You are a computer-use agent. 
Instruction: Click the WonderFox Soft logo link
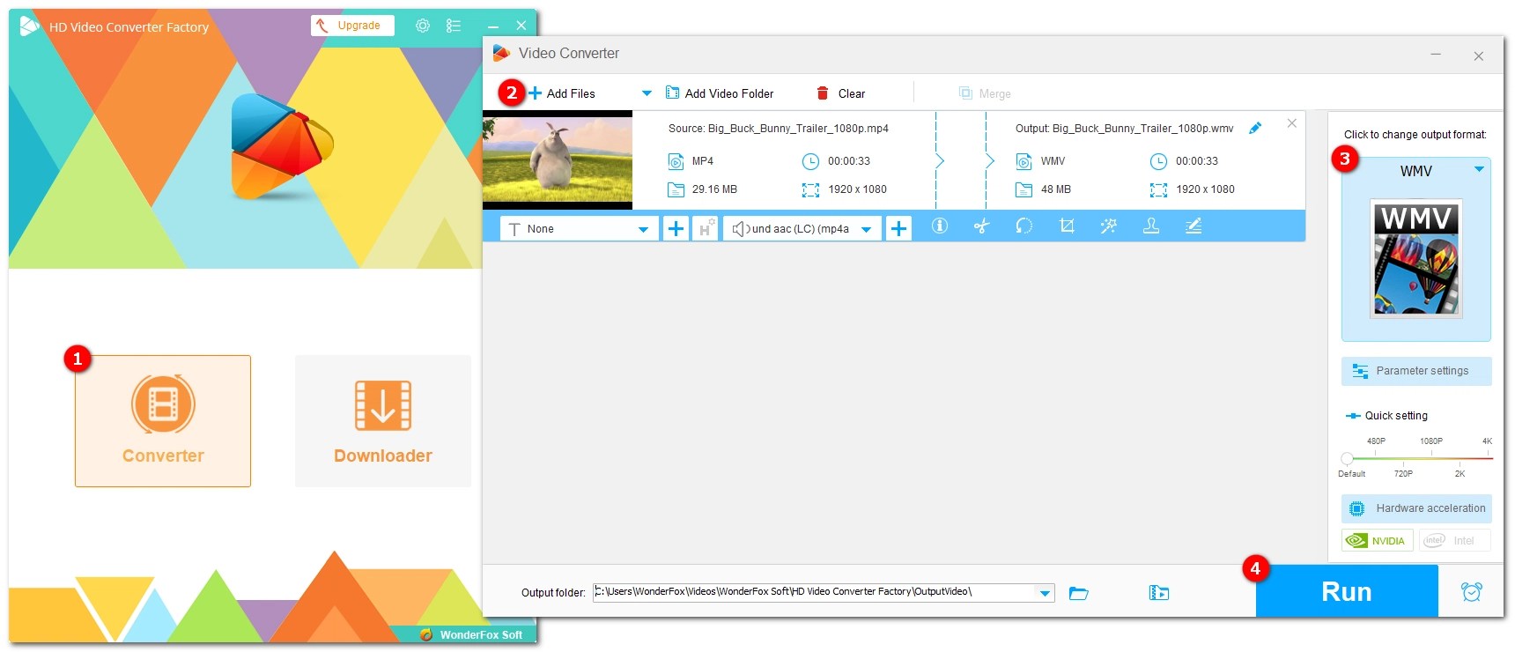pyautogui.click(x=471, y=634)
